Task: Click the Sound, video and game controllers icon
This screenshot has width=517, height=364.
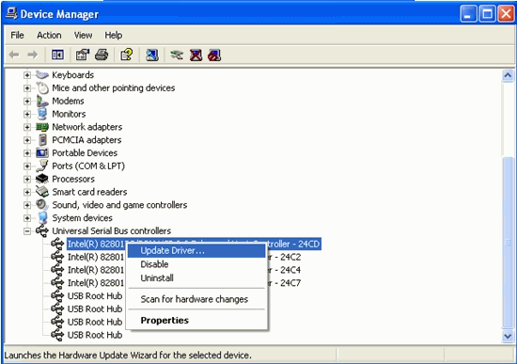Action: [42, 205]
